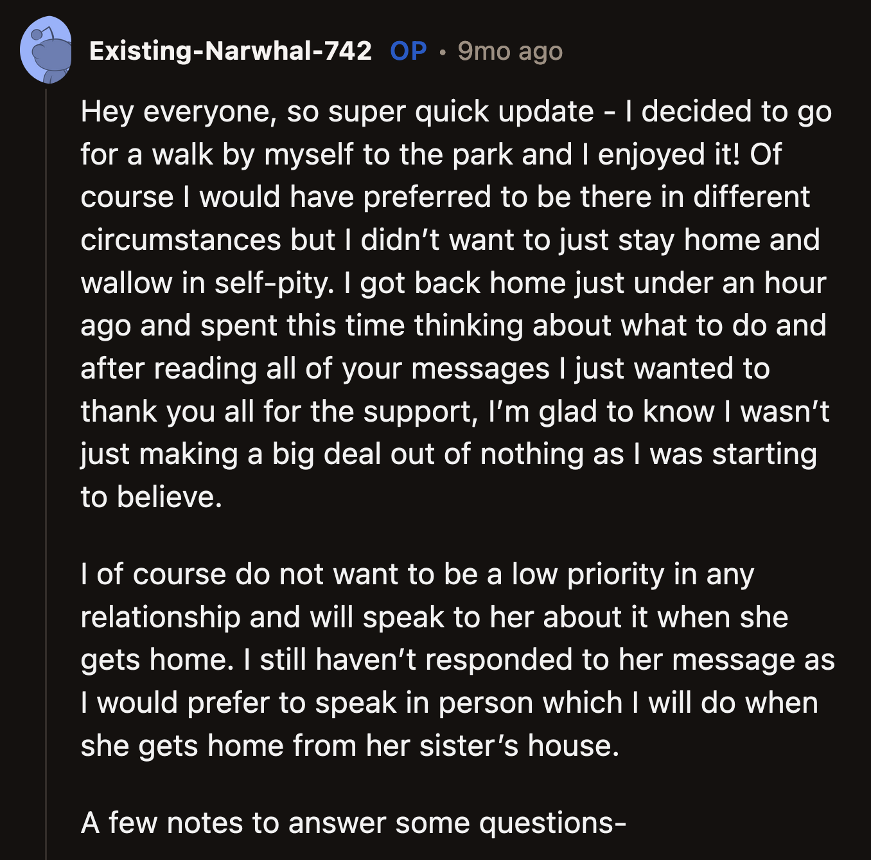Click the username Existing-Narwhal-742
Screen dimensions: 871x860
[x=230, y=51]
